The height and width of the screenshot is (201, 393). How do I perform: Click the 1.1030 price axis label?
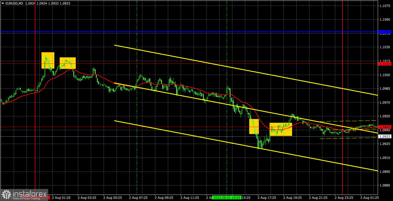[385, 47]
